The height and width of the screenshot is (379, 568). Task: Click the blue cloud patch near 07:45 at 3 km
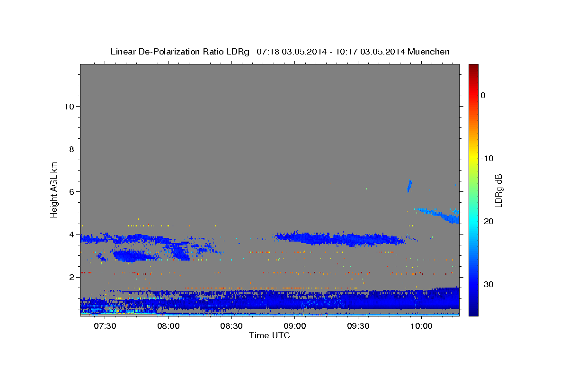[133, 256]
